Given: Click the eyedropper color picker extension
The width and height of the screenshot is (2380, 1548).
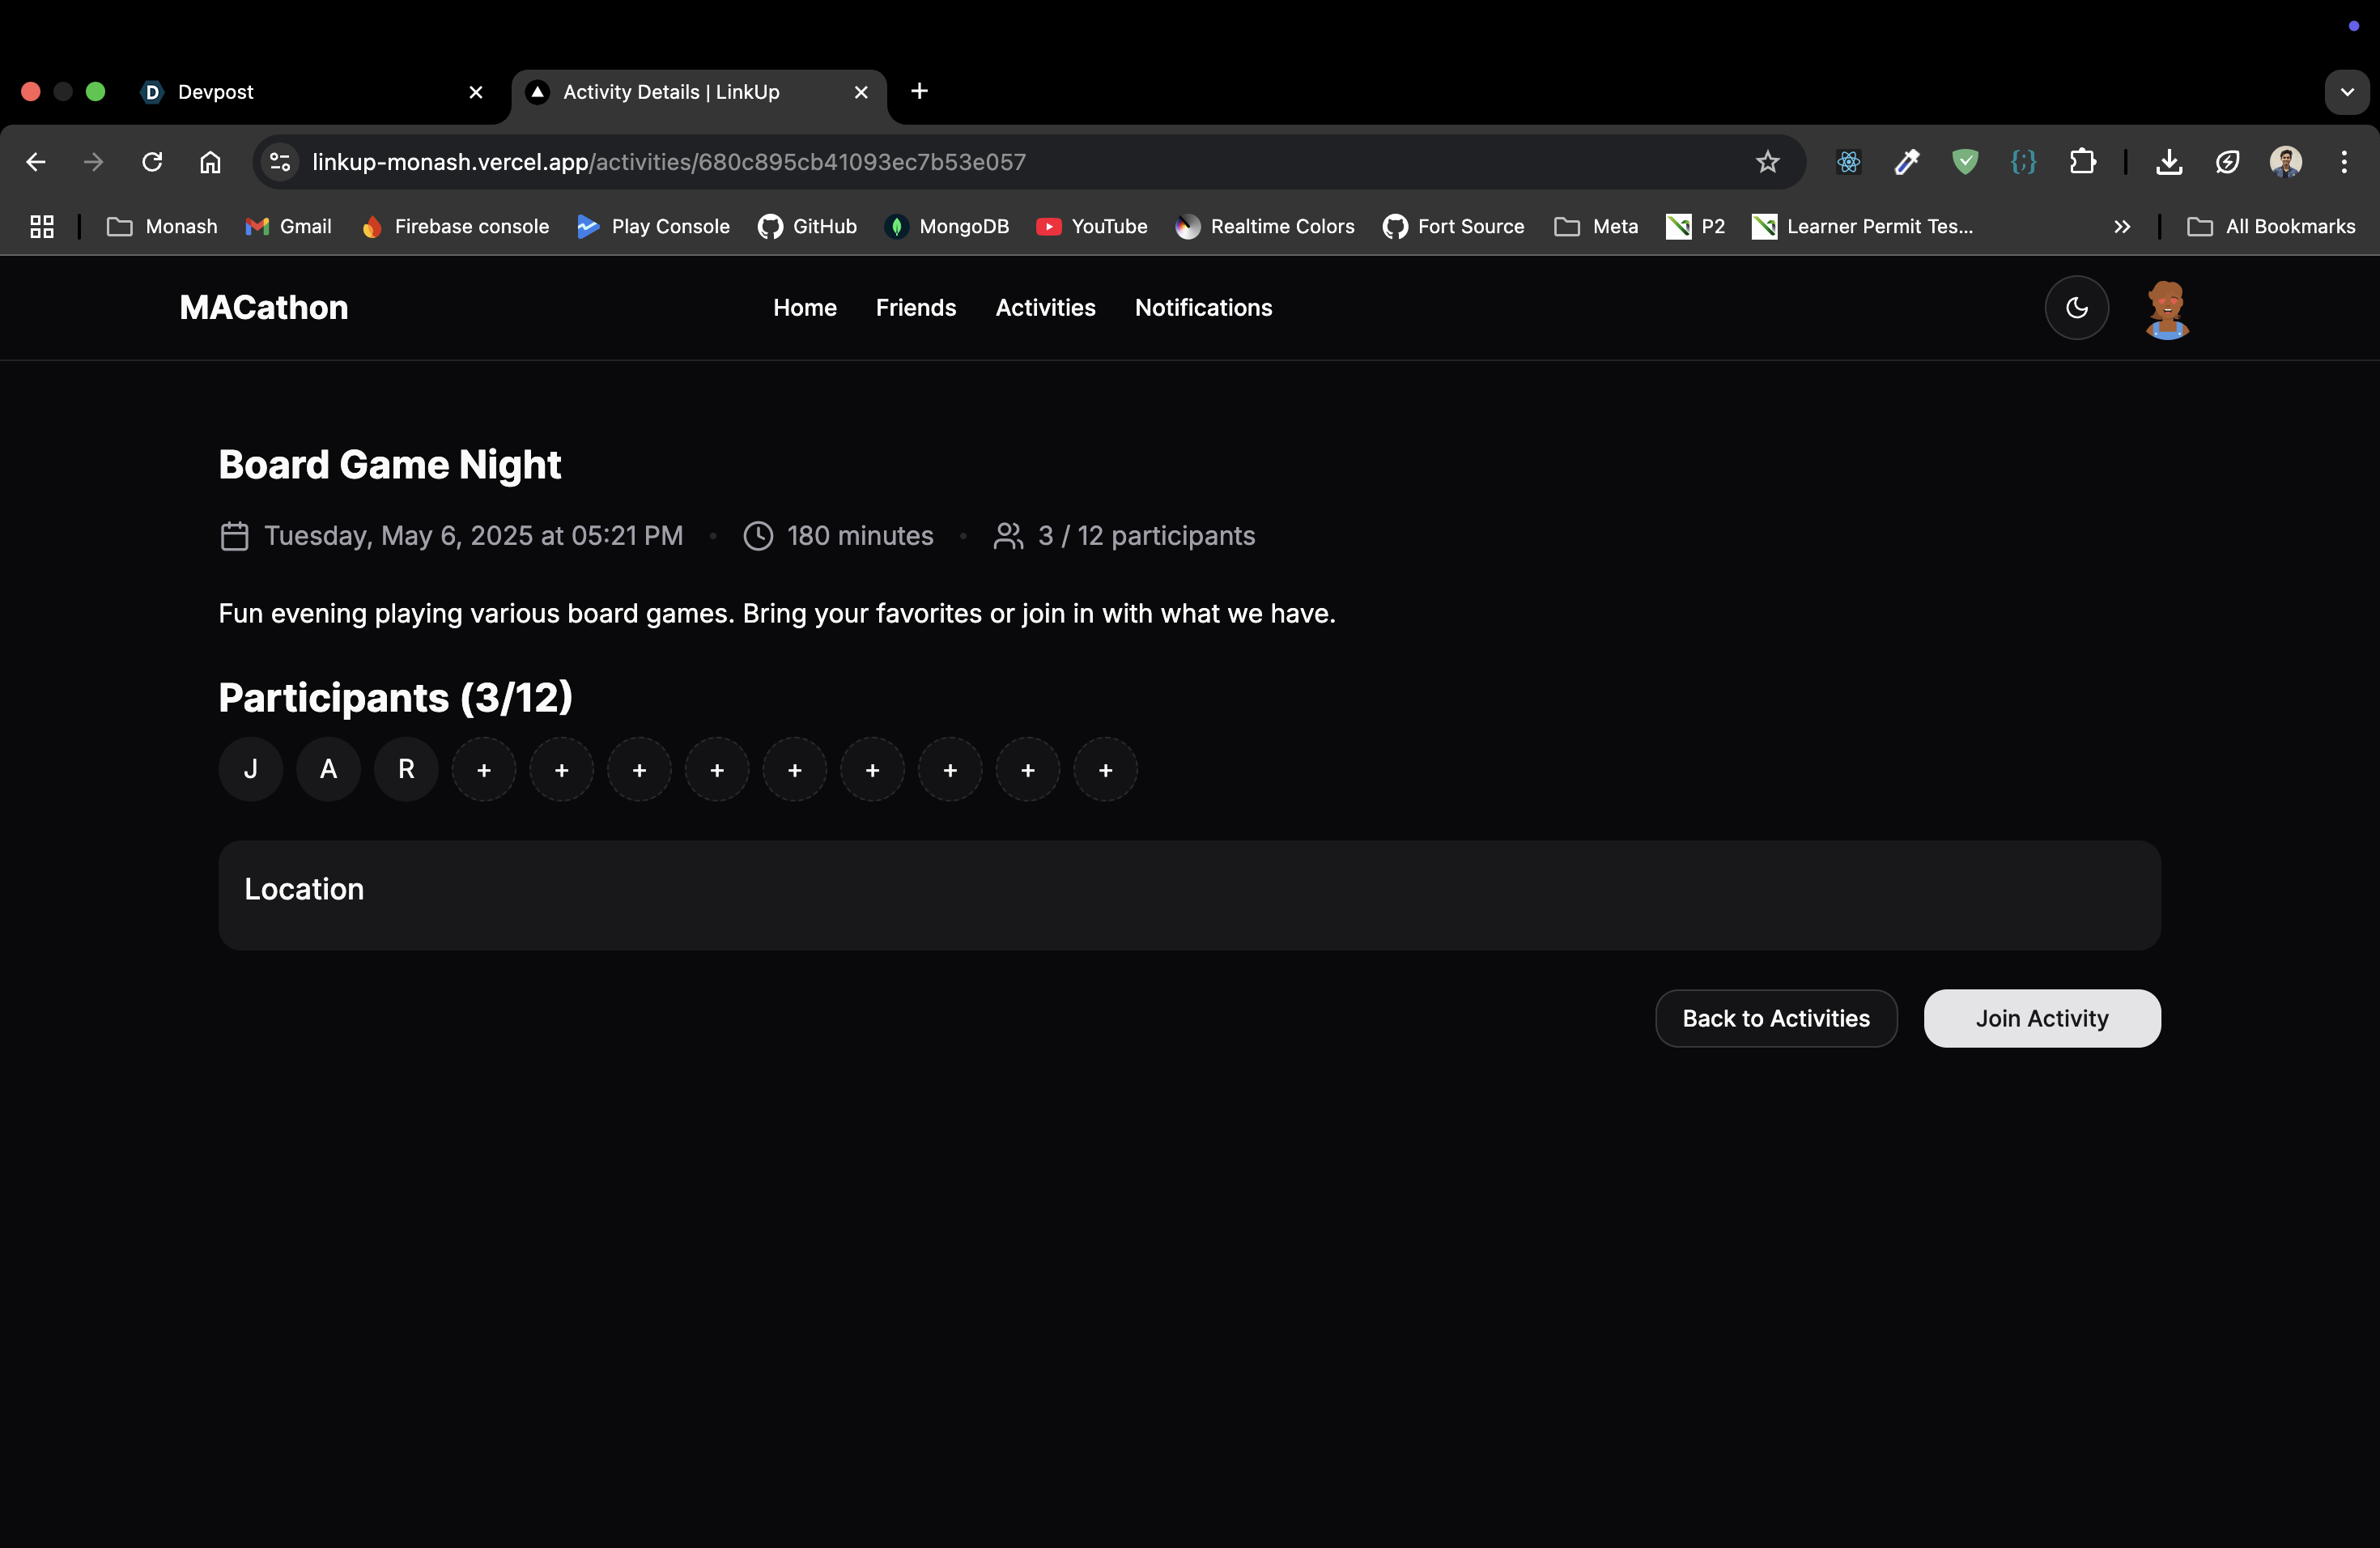Looking at the screenshot, I should (x=1906, y=162).
